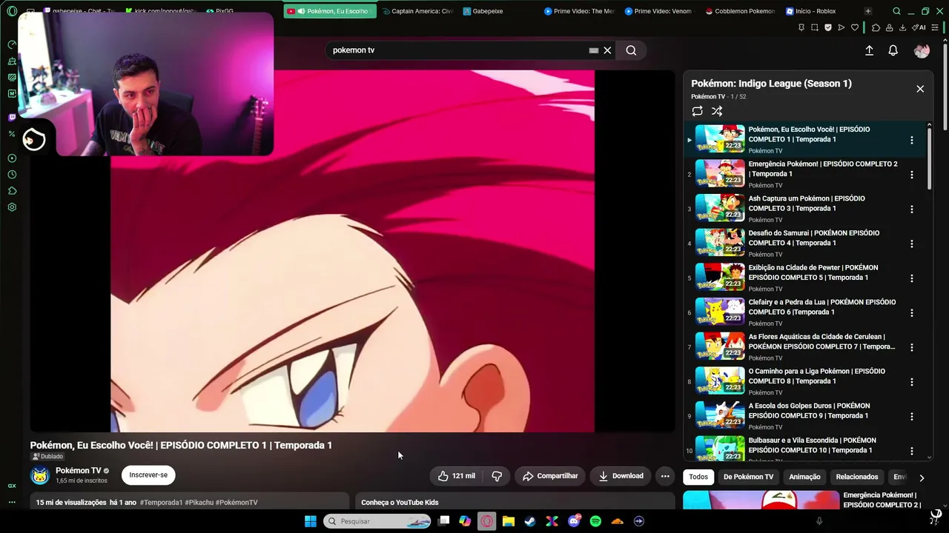Subscribe with the Inscrever-se button

click(148, 475)
